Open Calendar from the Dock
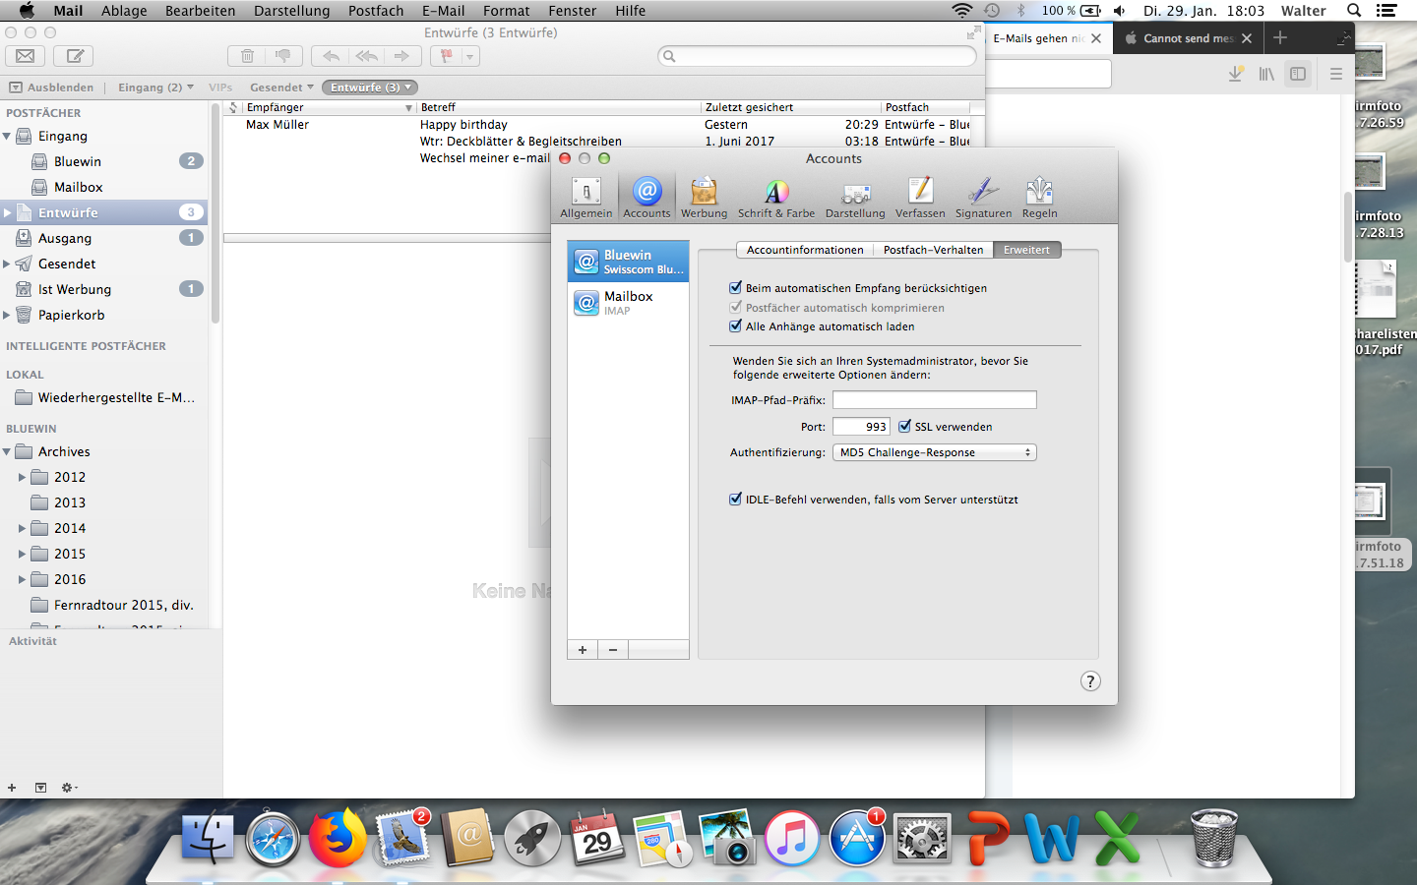1417x885 pixels. coord(597,839)
